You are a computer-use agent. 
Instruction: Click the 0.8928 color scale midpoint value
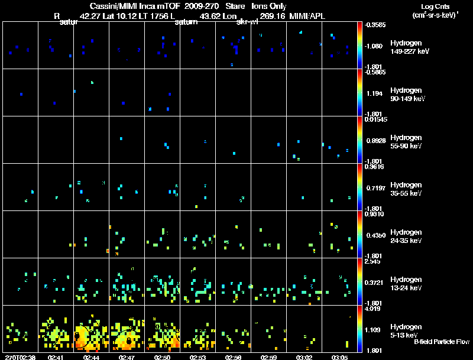376,141
